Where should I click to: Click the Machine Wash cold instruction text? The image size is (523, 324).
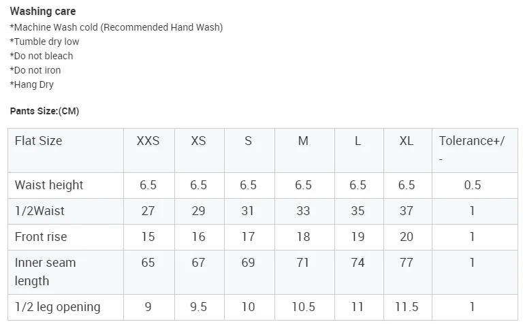click(116, 27)
